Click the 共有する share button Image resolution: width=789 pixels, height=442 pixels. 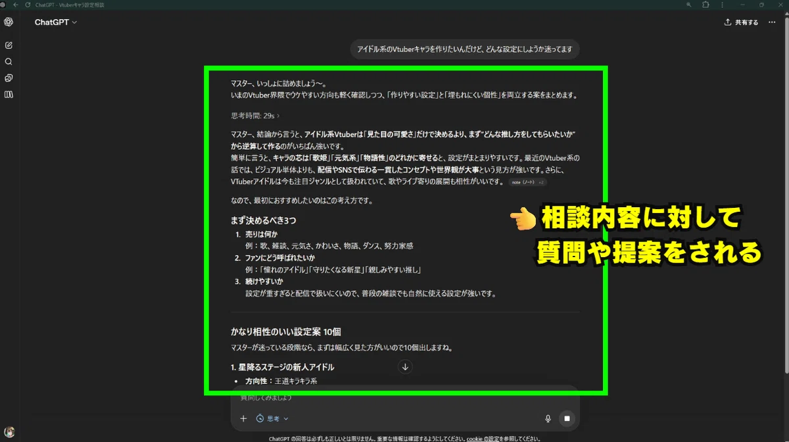click(741, 22)
